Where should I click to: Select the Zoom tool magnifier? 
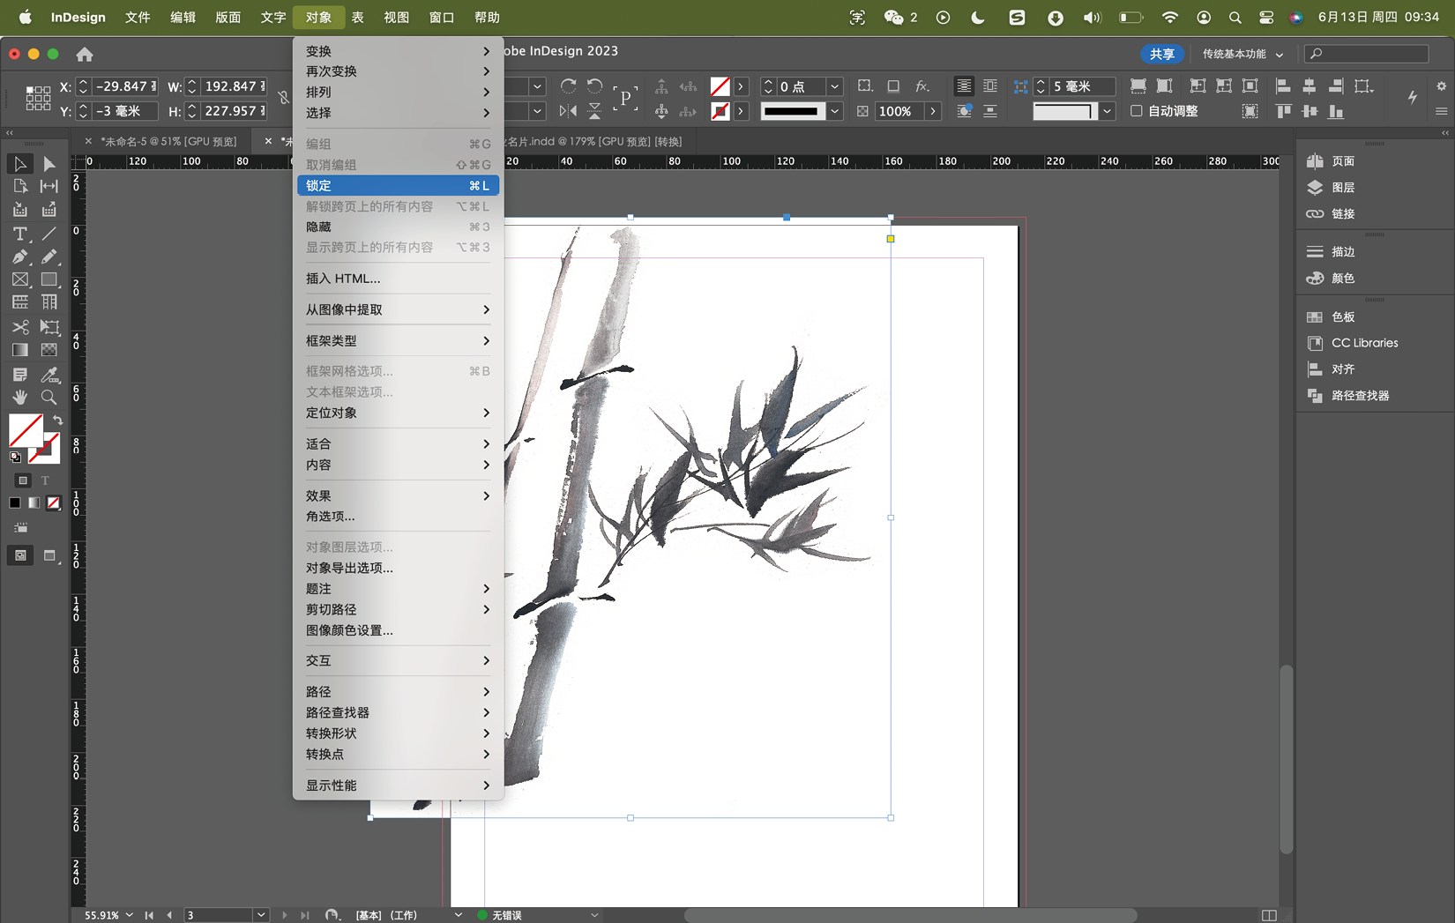[x=48, y=398]
